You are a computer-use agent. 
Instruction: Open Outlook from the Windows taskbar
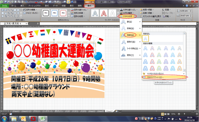click(x=23, y=119)
